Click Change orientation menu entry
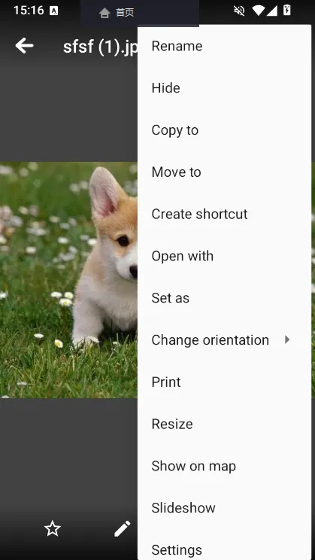 tap(224, 339)
